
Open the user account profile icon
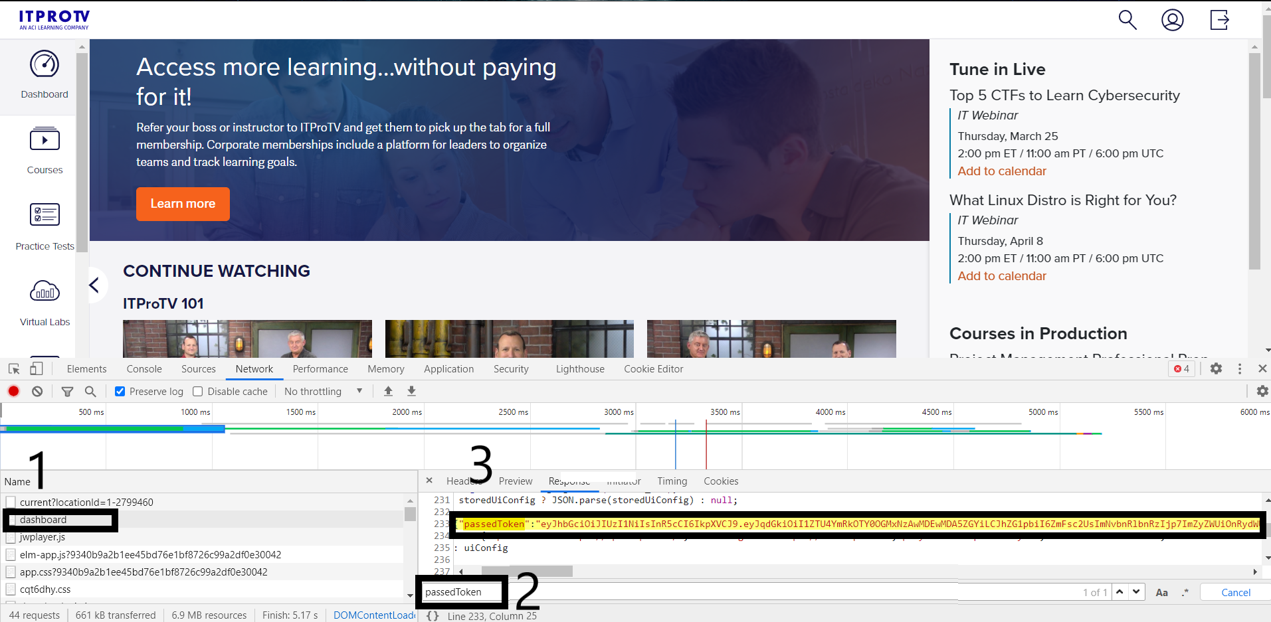pyautogui.click(x=1173, y=20)
